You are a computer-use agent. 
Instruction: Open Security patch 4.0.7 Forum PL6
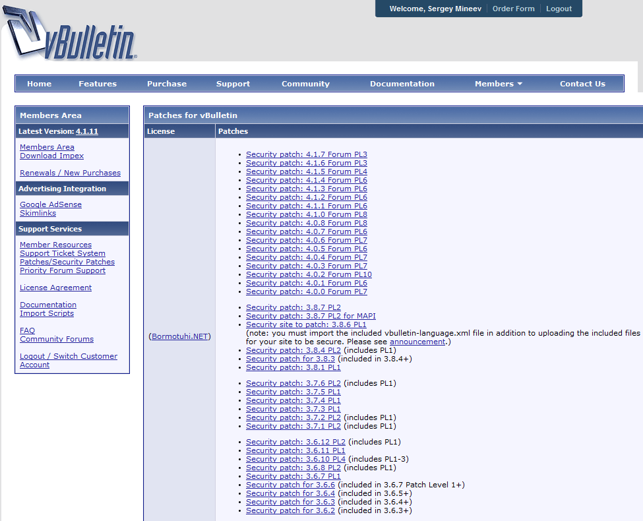pos(306,231)
